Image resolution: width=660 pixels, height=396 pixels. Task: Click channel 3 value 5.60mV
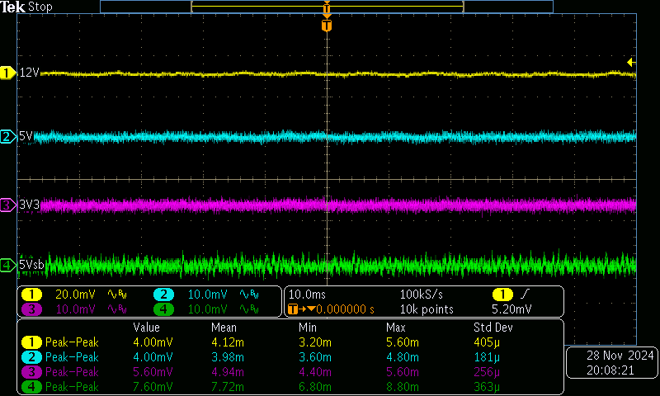(x=153, y=372)
